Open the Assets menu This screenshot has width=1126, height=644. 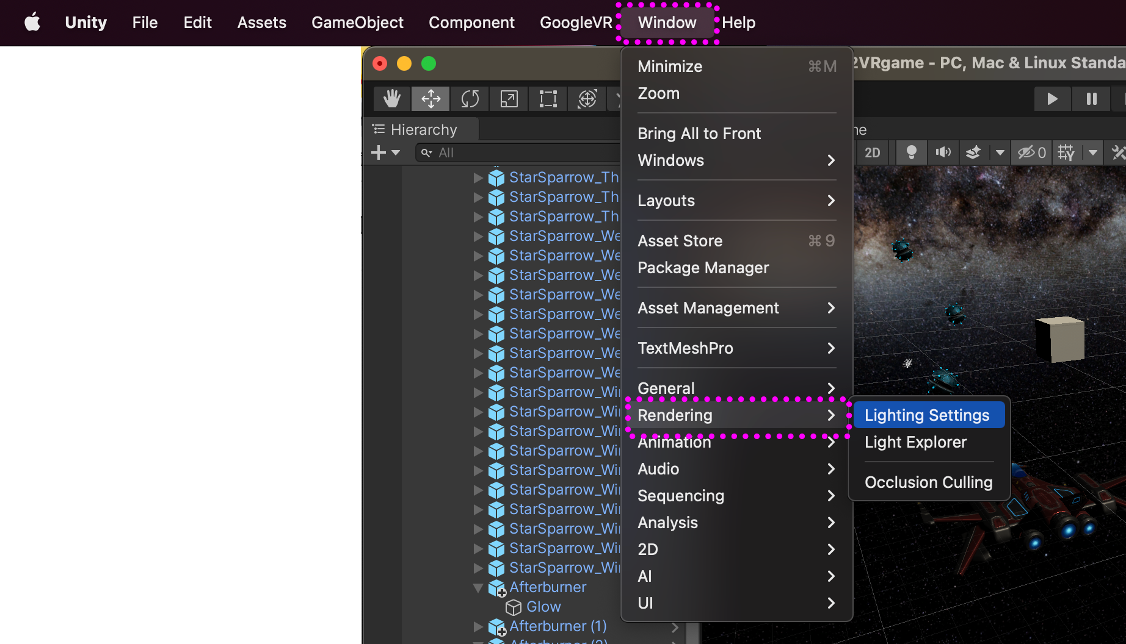tap(262, 23)
